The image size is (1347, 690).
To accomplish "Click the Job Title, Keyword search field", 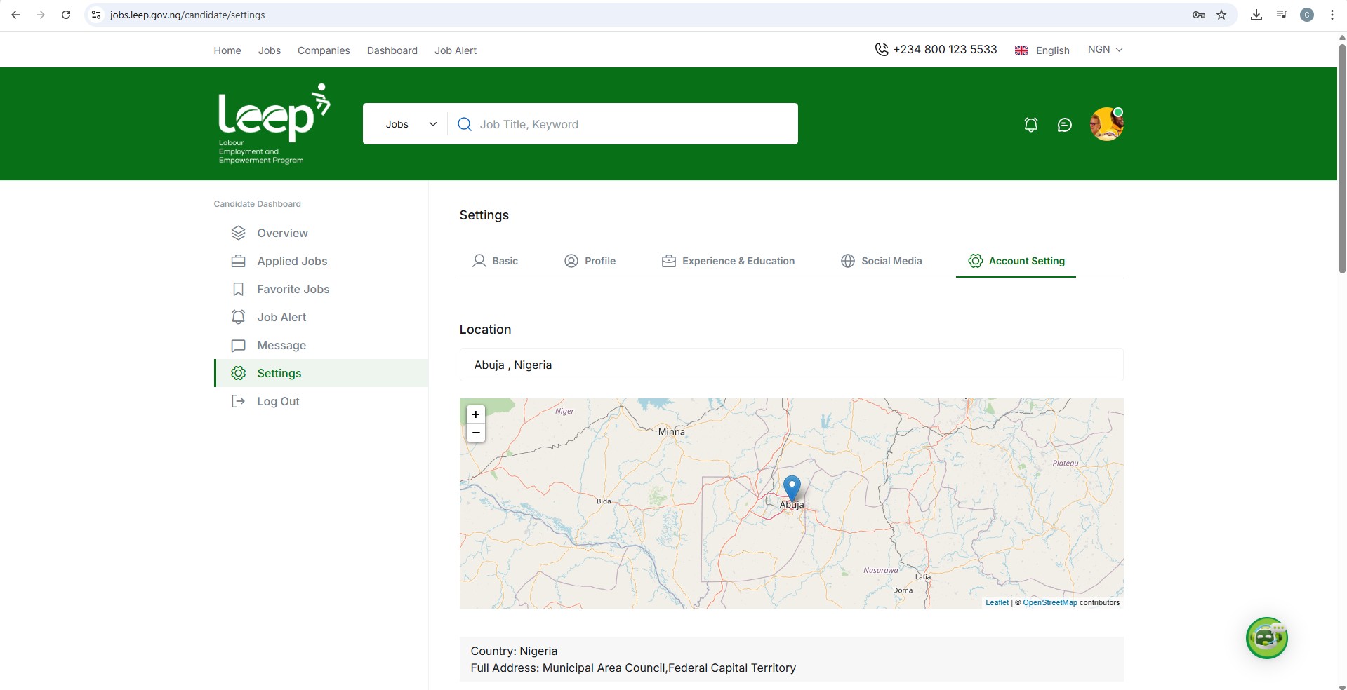I will pos(632,124).
